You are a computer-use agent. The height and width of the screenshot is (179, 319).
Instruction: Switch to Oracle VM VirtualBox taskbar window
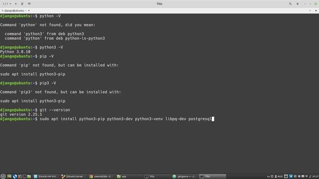pos(46,177)
